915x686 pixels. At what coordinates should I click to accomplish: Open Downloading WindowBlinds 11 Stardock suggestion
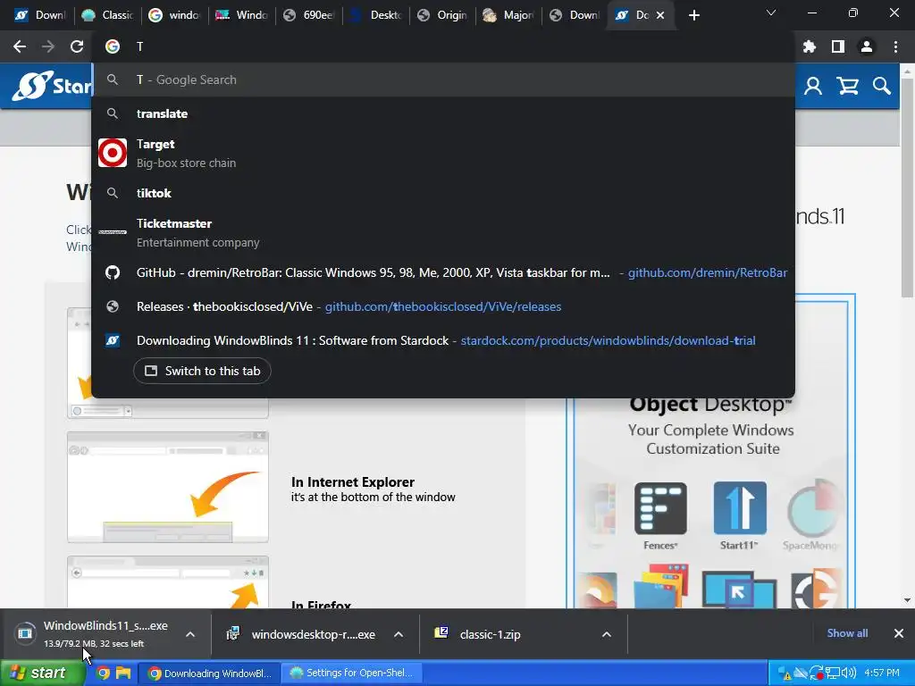pyautogui.click(x=443, y=340)
